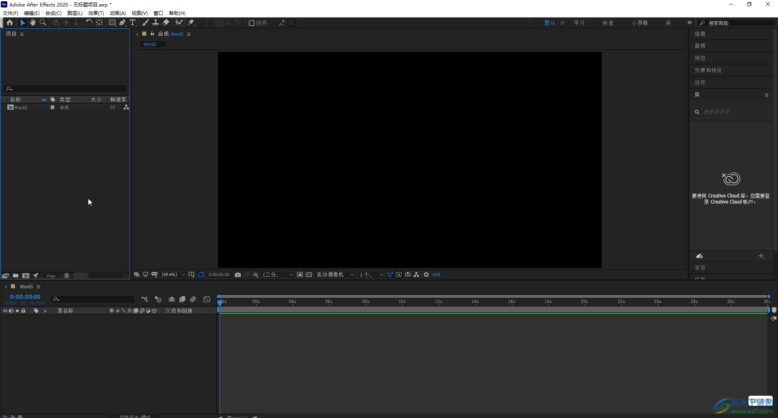Click the 8 bpc color depth button

[51, 276]
